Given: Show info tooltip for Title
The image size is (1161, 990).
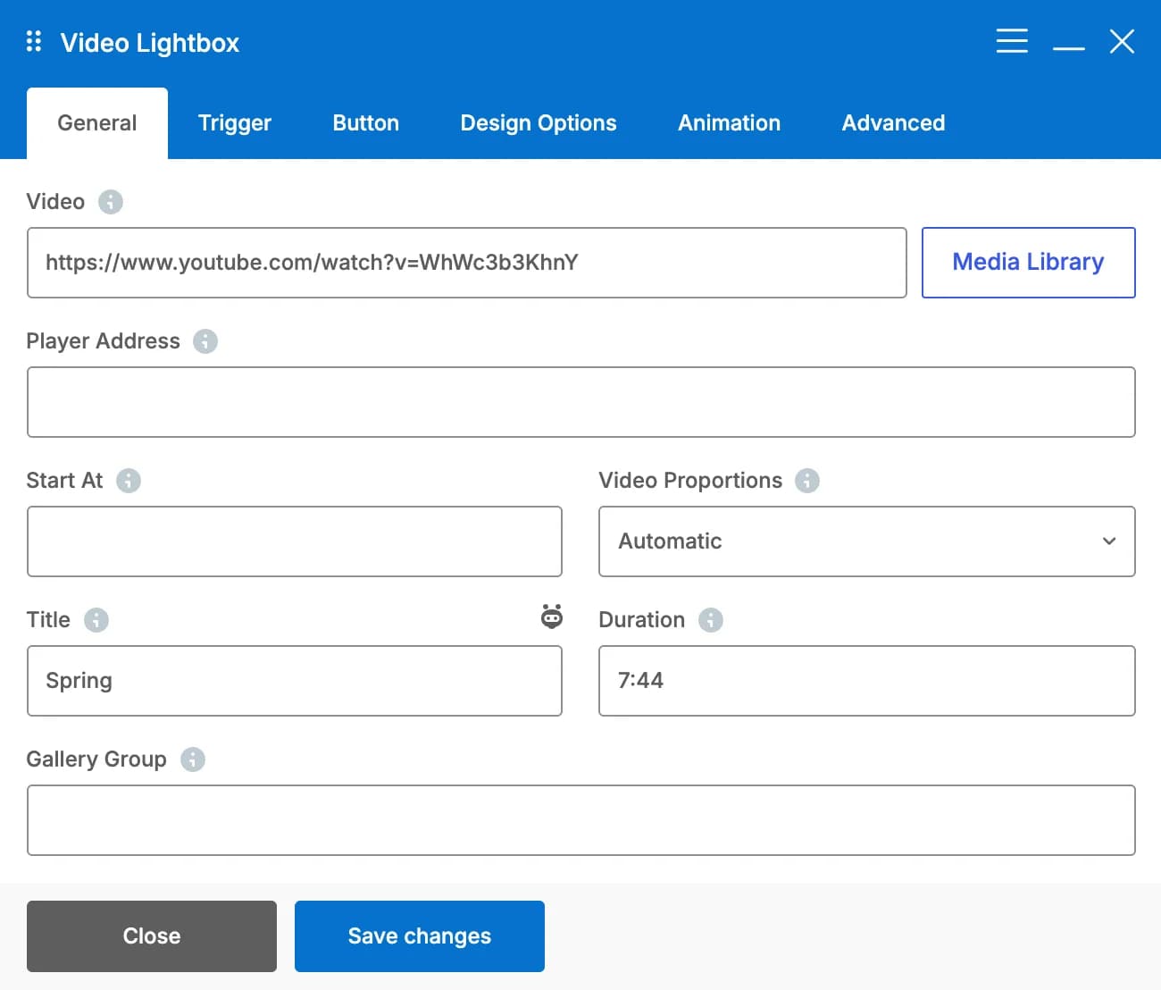Looking at the screenshot, I should [x=96, y=620].
